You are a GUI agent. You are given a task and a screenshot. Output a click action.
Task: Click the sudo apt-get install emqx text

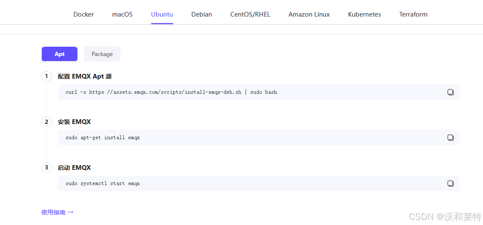(x=103, y=138)
